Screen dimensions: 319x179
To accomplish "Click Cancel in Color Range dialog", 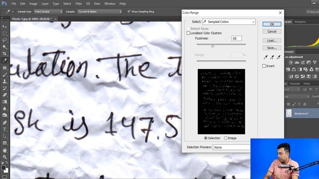I will tap(272, 31).
